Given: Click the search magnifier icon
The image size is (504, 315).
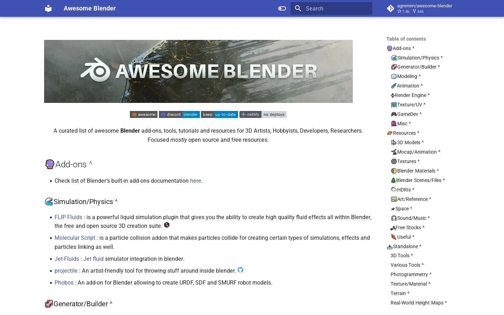Looking at the screenshot, I should click(x=298, y=8).
